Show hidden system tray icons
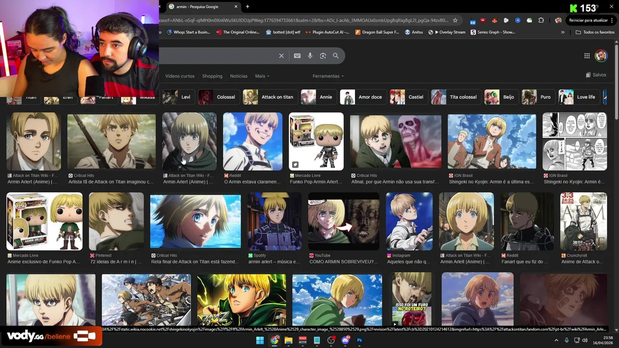This screenshot has width=619, height=348. pyautogui.click(x=556, y=340)
